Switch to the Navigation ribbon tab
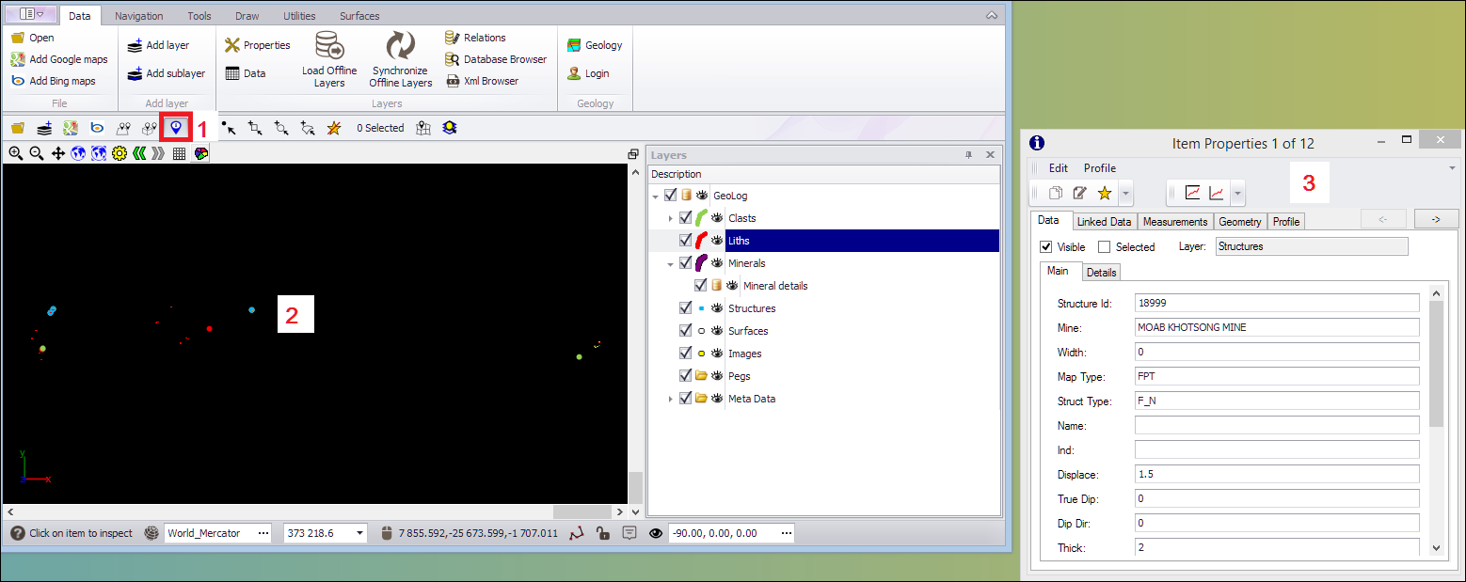The image size is (1466, 582). point(138,16)
